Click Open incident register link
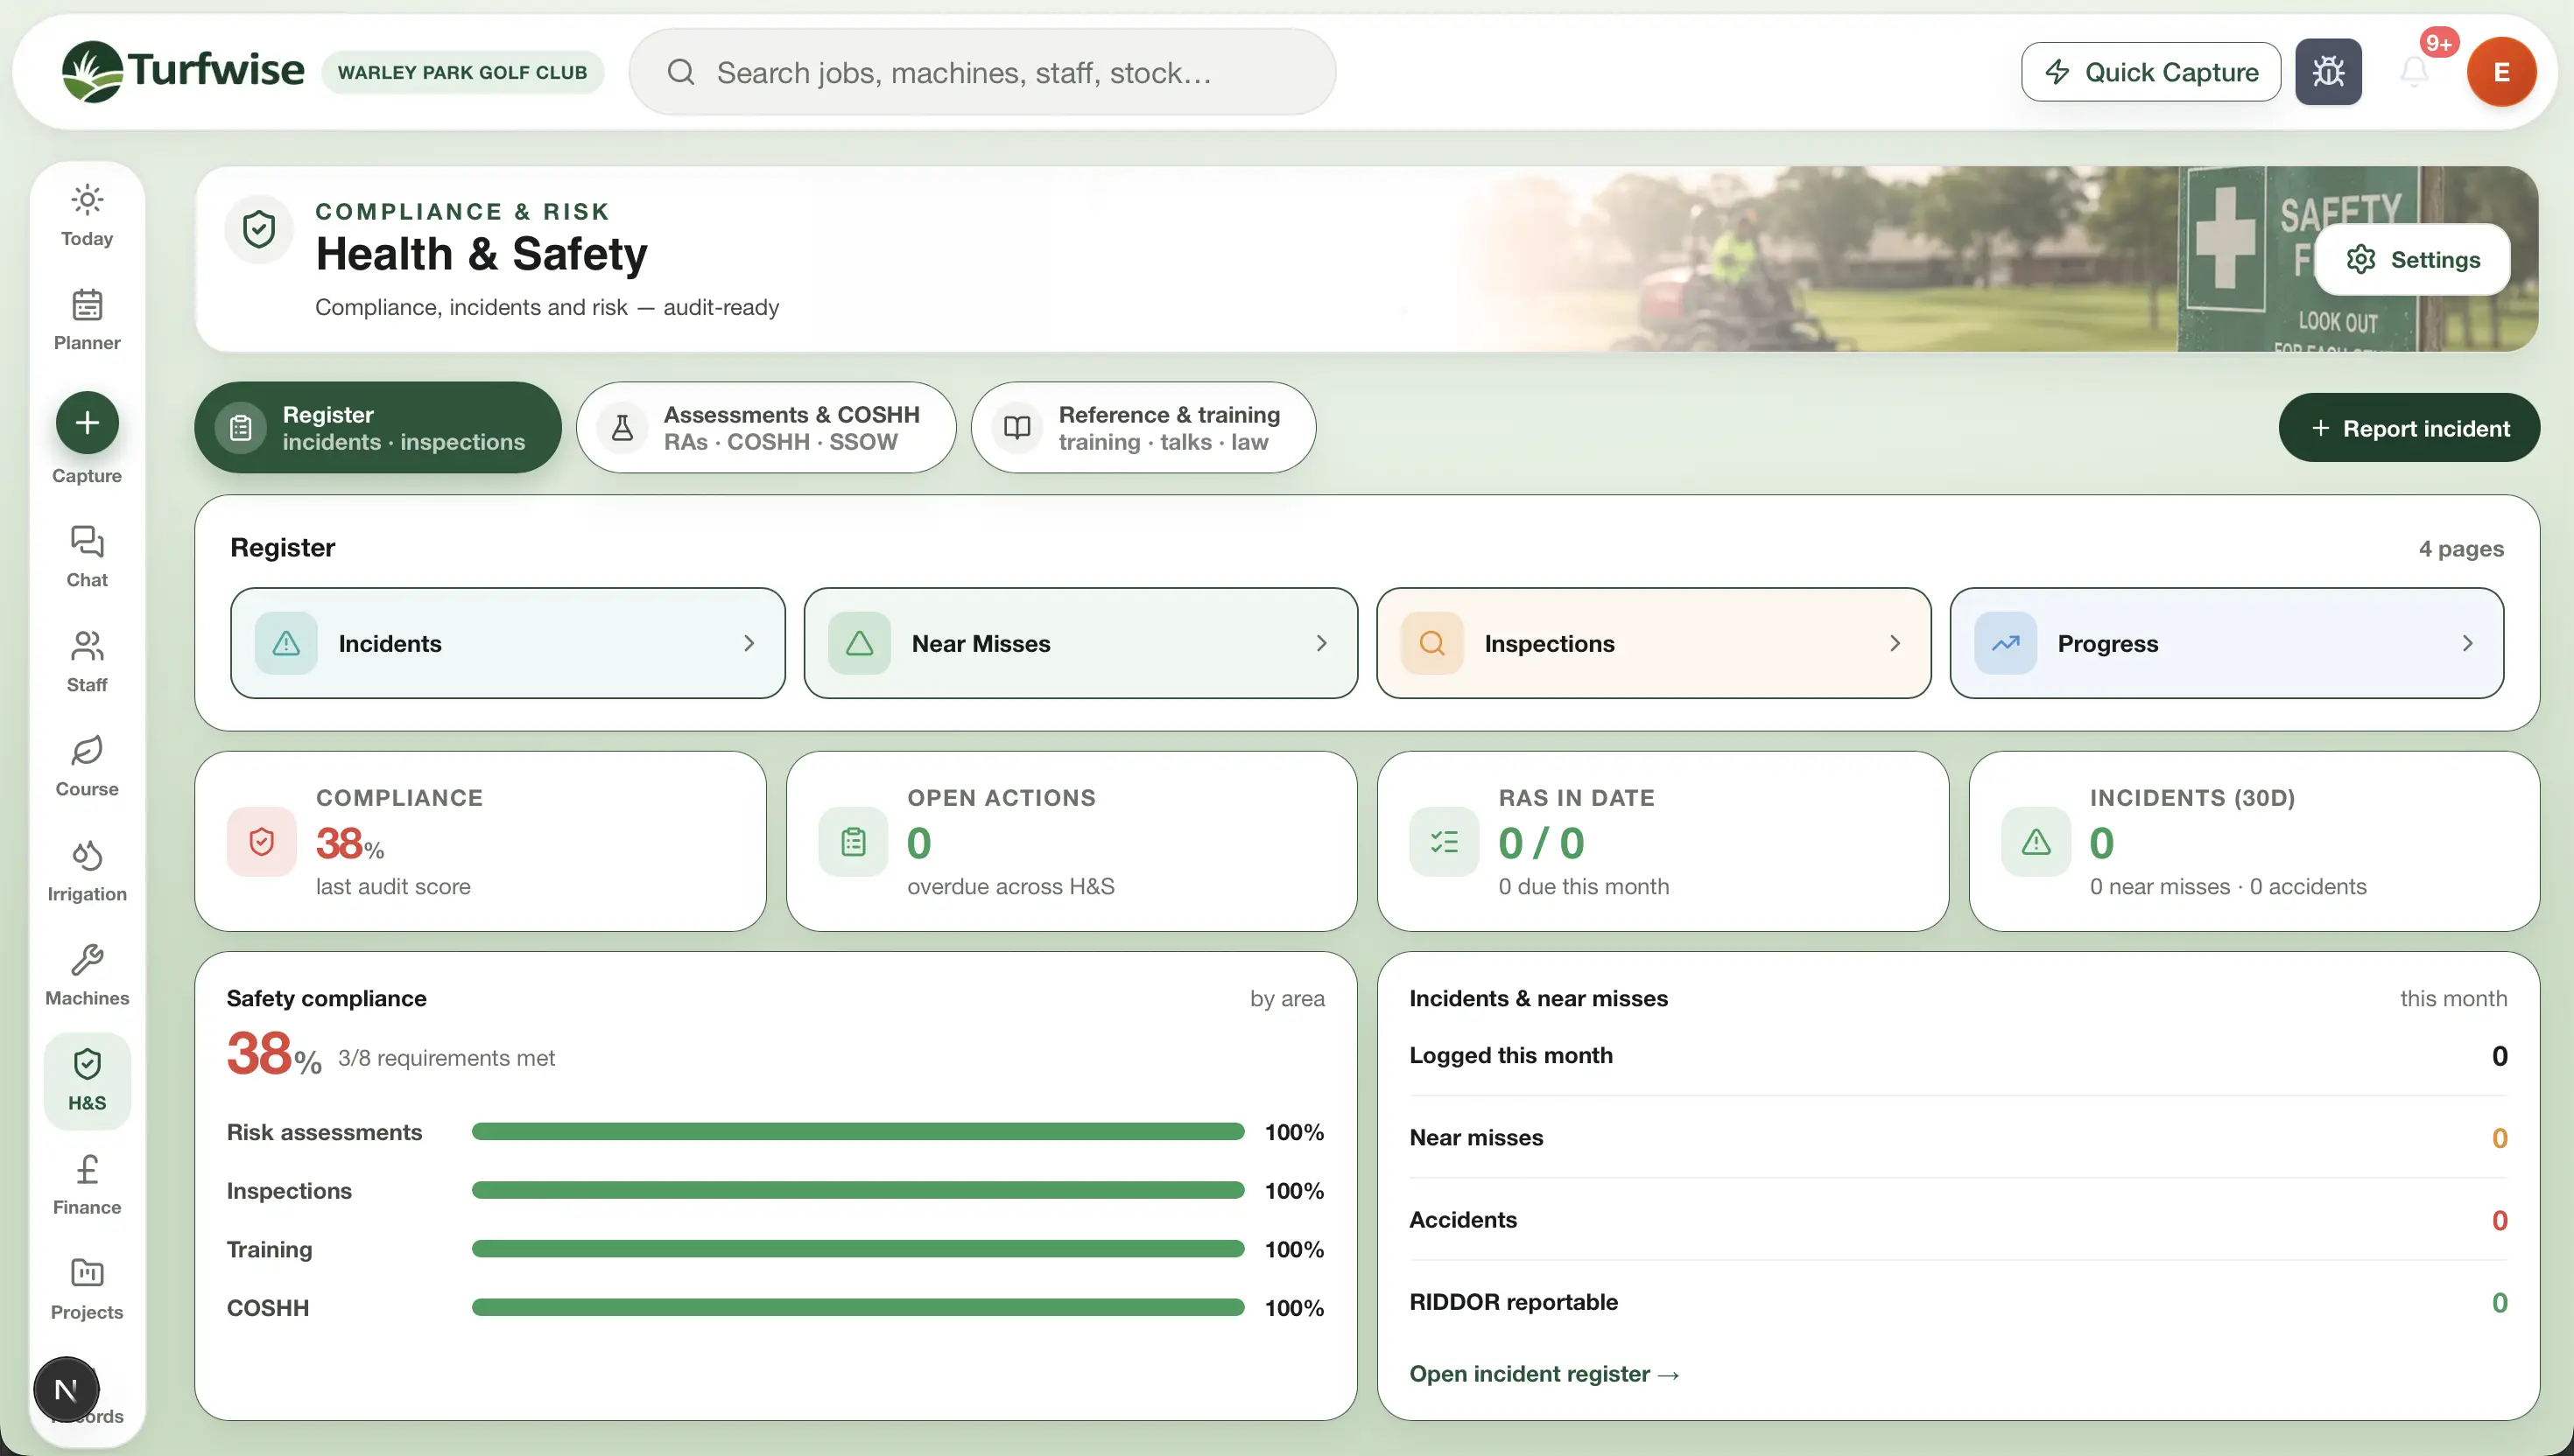The width and height of the screenshot is (2574, 1456). pyautogui.click(x=1544, y=1374)
